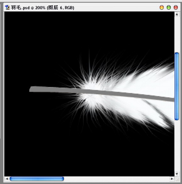Click the blue vertical scrollbar thumb

(x=177, y=86)
